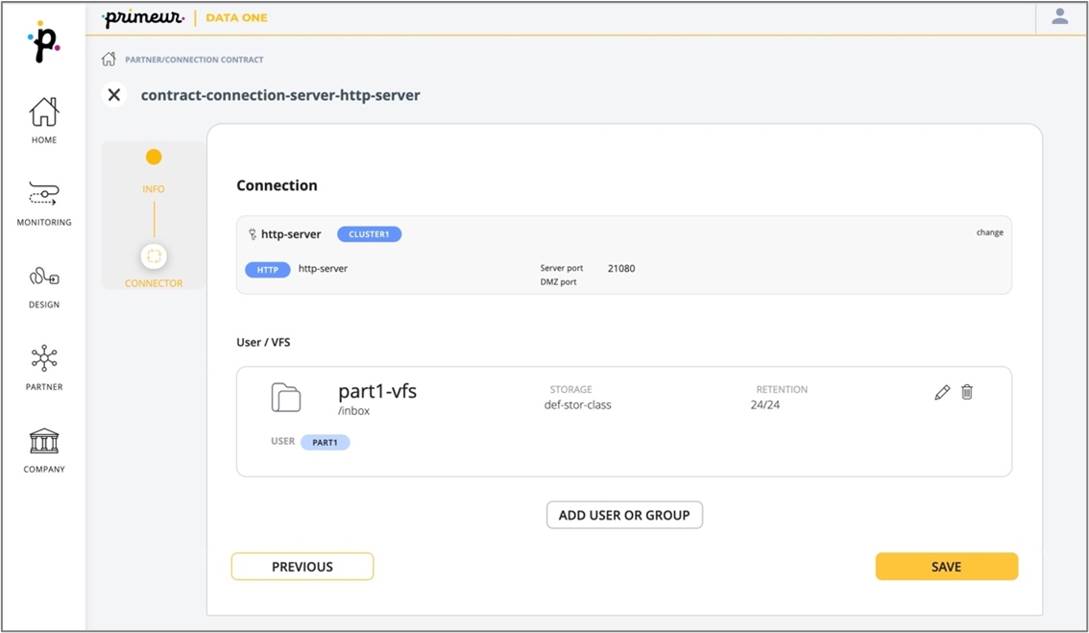Click the PARTNER/CONNECTION CONTRACT breadcrumb

coord(194,60)
